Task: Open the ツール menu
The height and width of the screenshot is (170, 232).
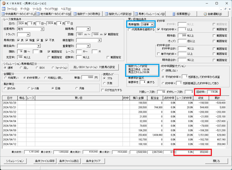Action: coord(37,9)
